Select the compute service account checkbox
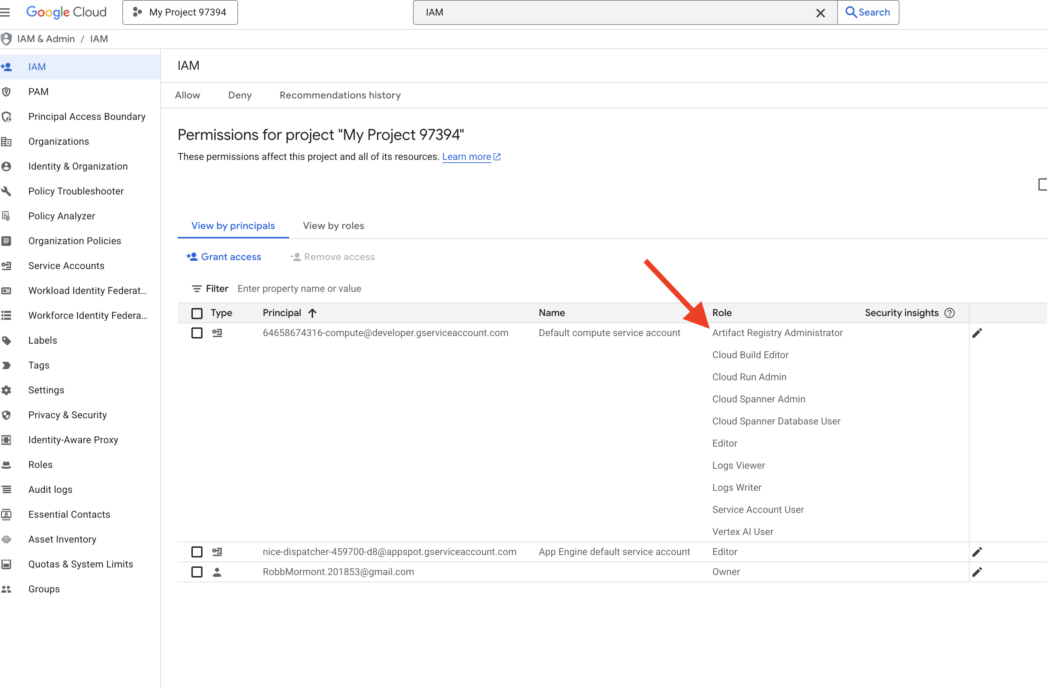This screenshot has height=688, width=1047. (x=197, y=333)
